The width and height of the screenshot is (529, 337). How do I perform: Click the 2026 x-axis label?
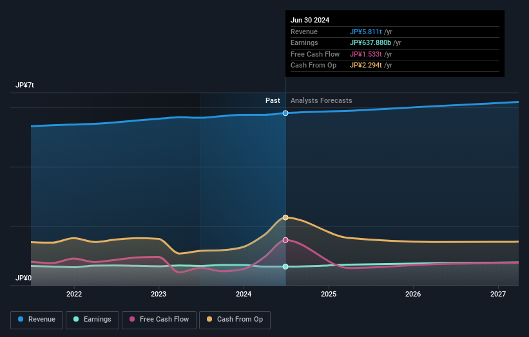(x=413, y=294)
